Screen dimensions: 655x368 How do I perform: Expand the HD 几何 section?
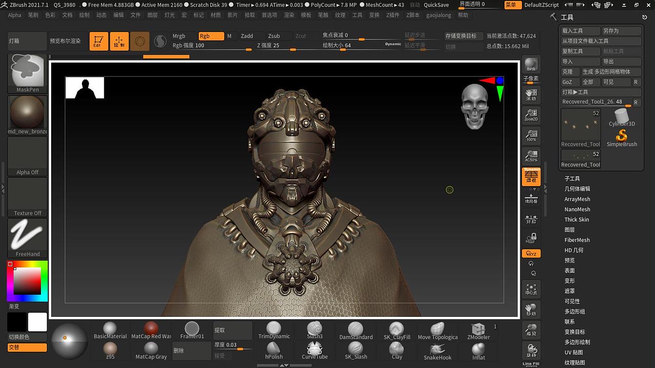(x=574, y=250)
